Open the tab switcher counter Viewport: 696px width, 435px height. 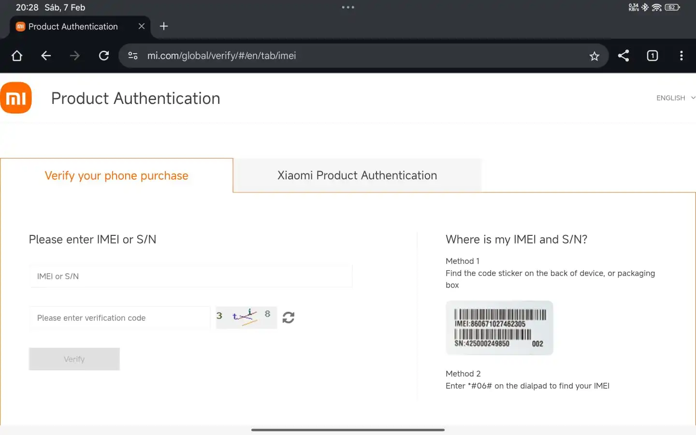click(652, 56)
